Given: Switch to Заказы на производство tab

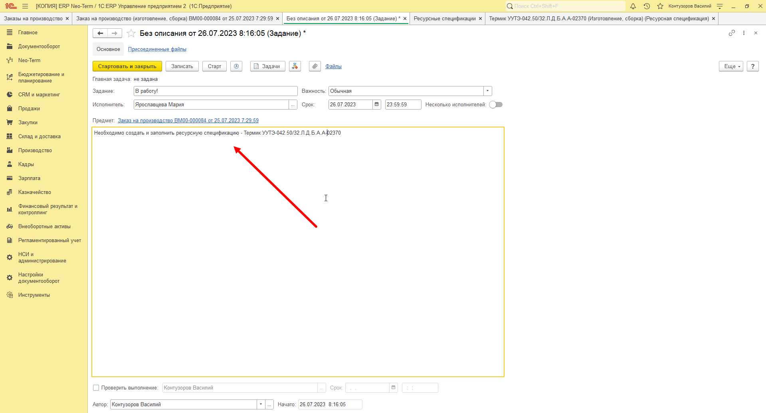Looking at the screenshot, I should click(34, 18).
